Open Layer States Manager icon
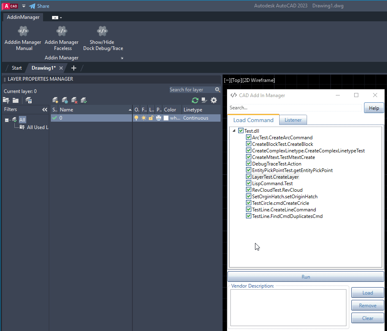387x331 pixels. point(28,100)
